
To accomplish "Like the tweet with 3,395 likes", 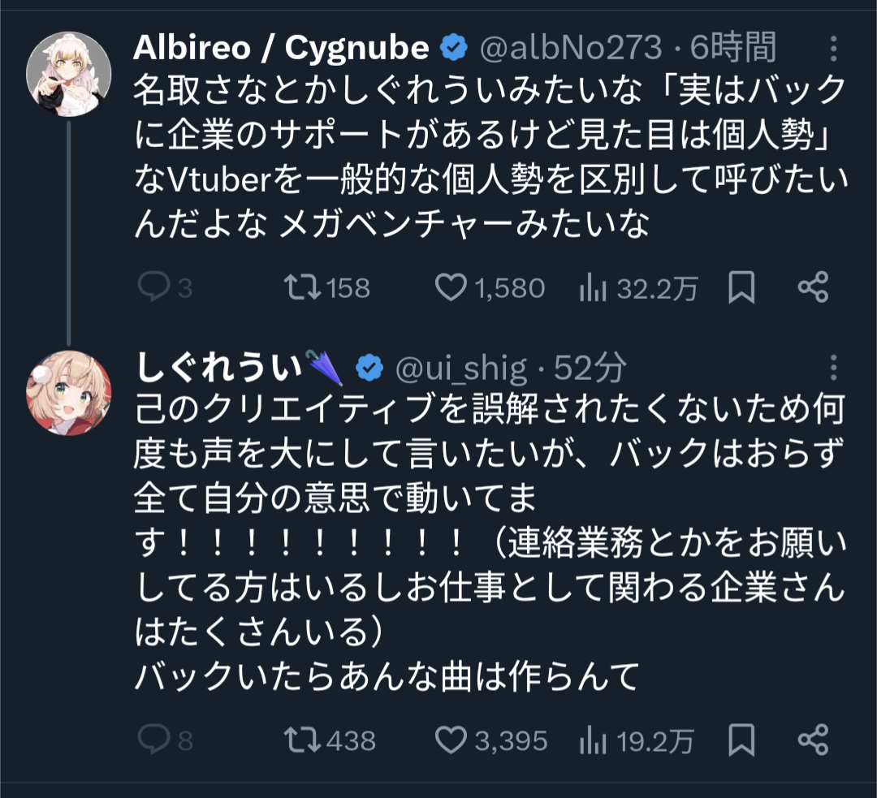I will (451, 739).
